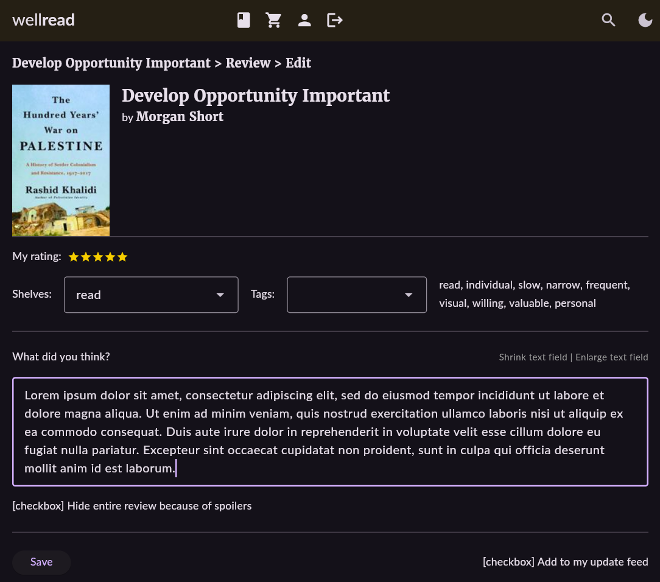Set rating to five stars
The width and height of the screenshot is (660, 582).
pyautogui.click(x=122, y=257)
